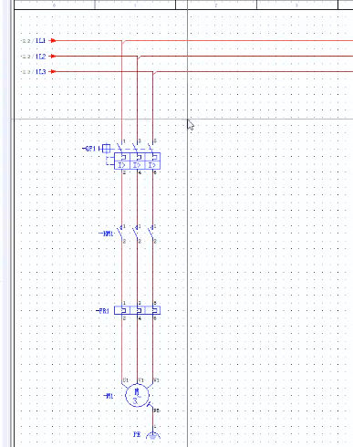
Task: Select the blue PE label beside ground symbol
Action: 137,434
